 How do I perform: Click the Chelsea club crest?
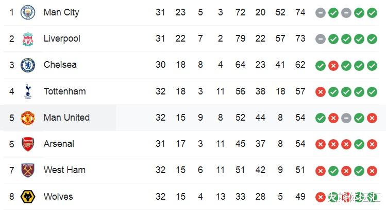click(28, 65)
